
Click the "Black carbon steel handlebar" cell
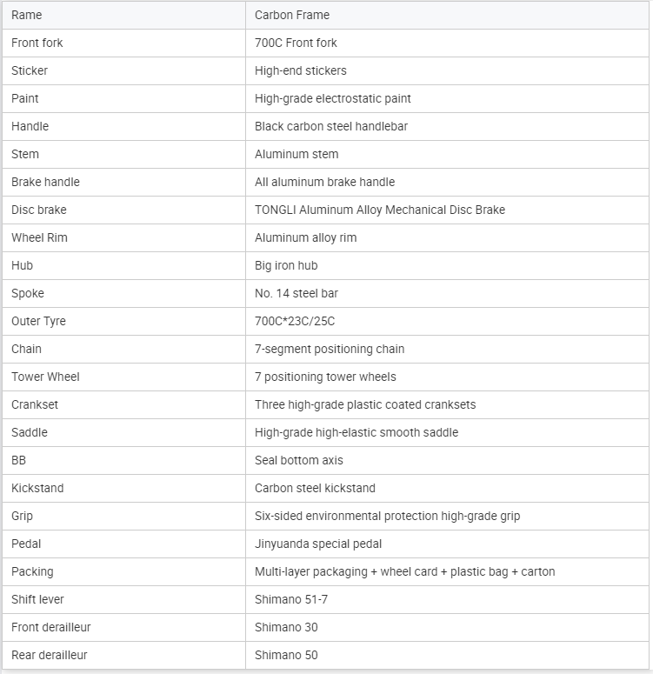pyautogui.click(x=331, y=126)
